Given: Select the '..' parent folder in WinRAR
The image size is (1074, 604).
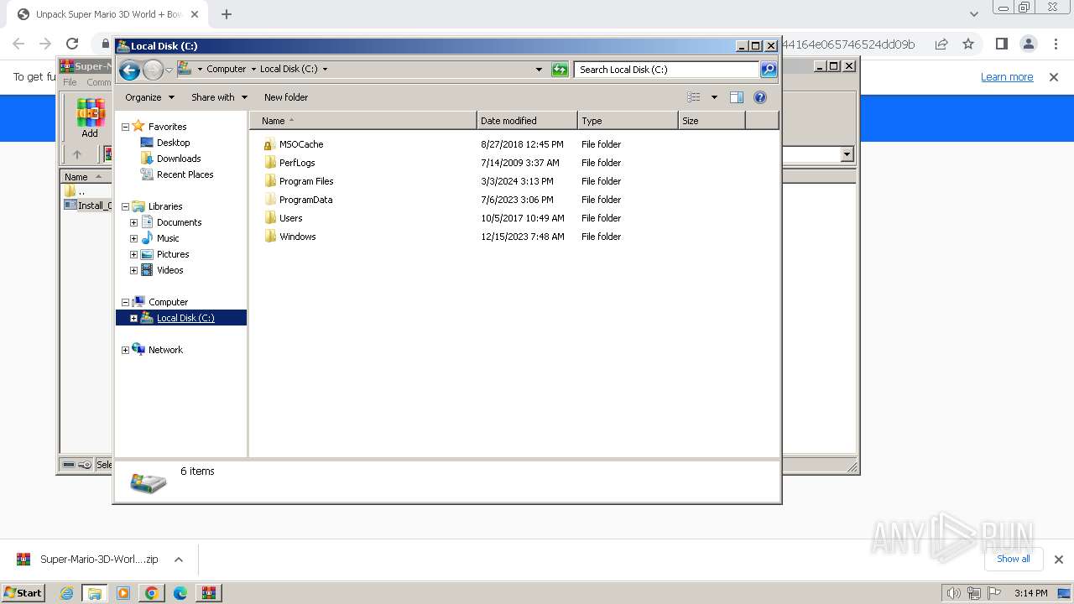Looking at the screenshot, I should 81,191.
